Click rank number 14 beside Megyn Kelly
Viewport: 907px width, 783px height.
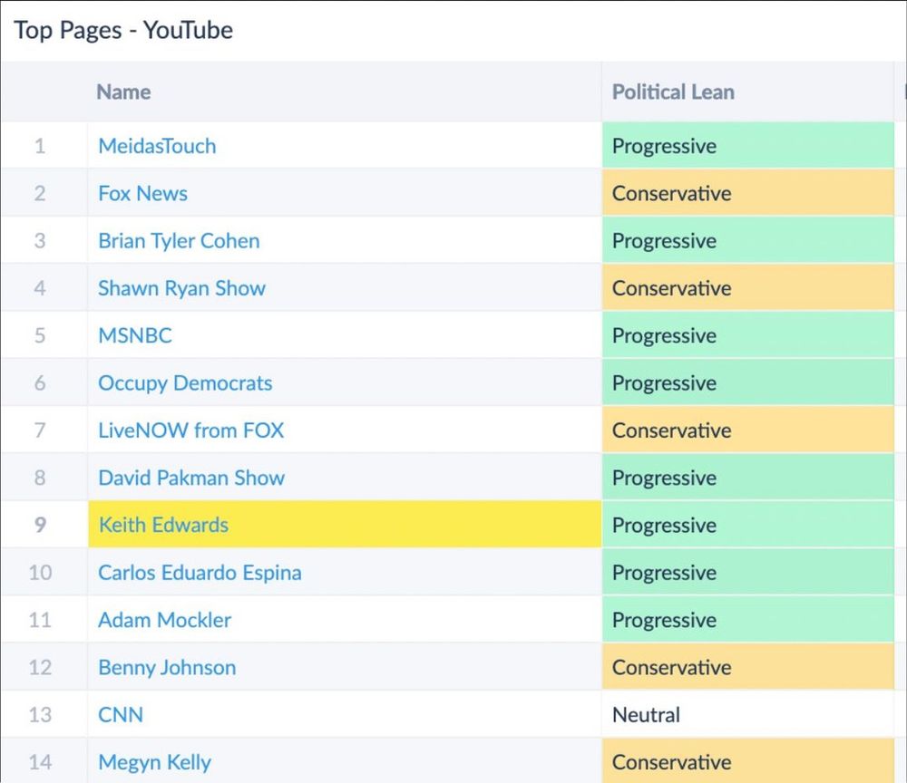[40, 761]
